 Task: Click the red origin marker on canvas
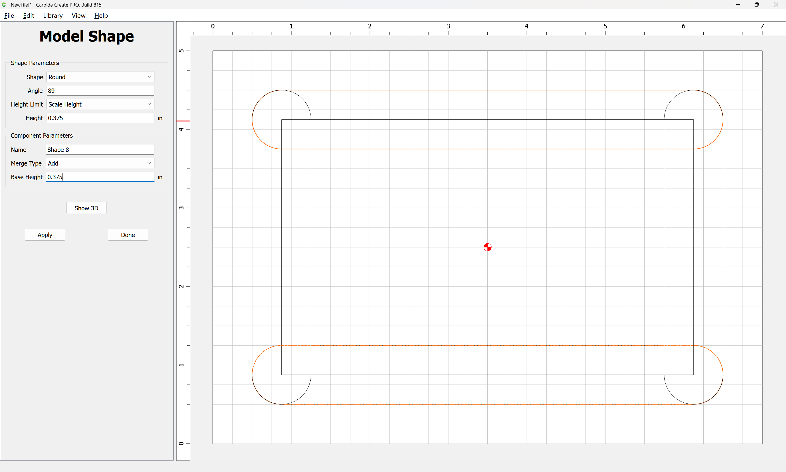pyautogui.click(x=487, y=247)
